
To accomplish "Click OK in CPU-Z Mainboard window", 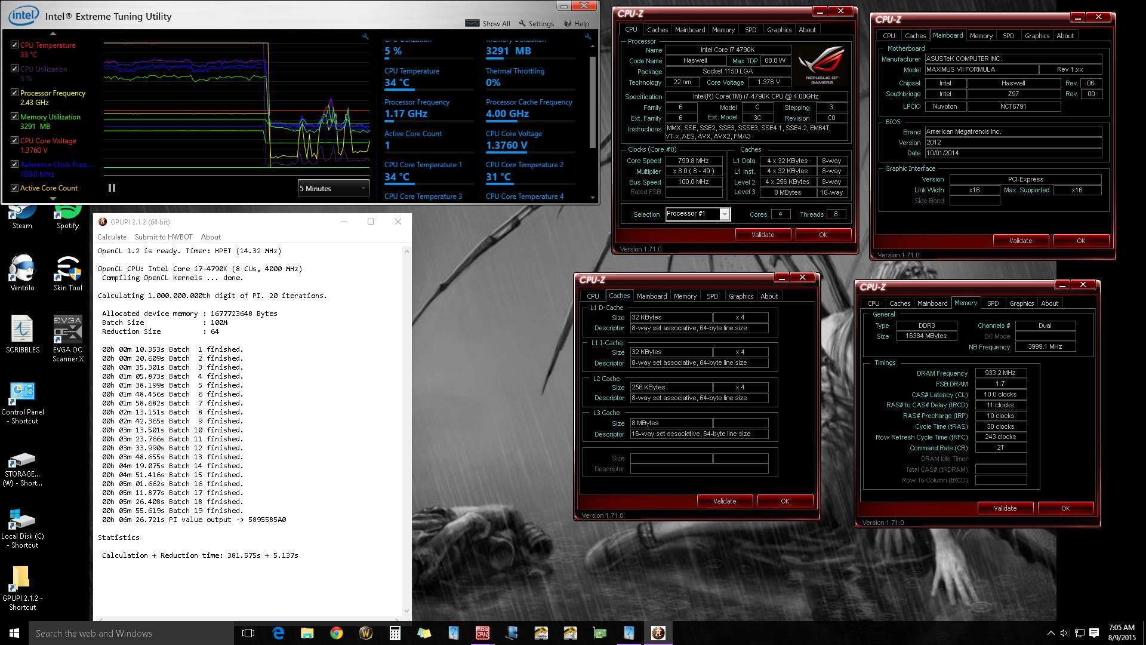I will [1081, 241].
